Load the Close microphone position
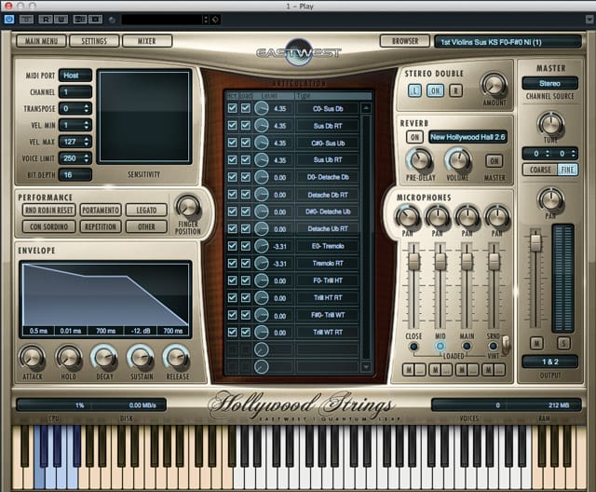The width and height of the screenshot is (596, 492). [x=413, y=346]
